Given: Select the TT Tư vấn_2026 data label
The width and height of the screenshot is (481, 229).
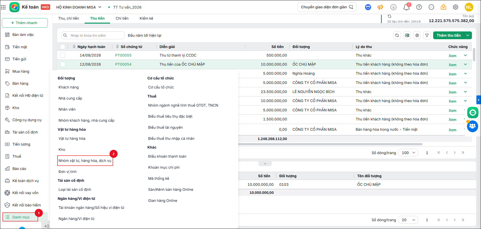Looking at the screenshot, I should 125,7.
